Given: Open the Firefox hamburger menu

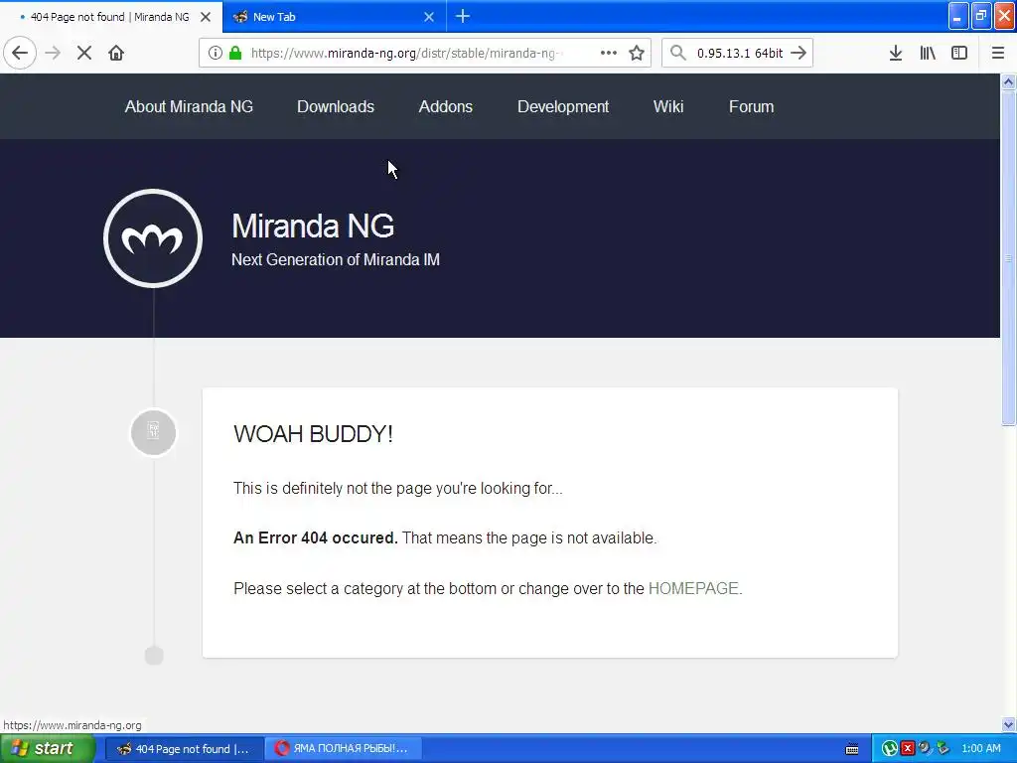Looking at the screenshot, I should point(997,54).
